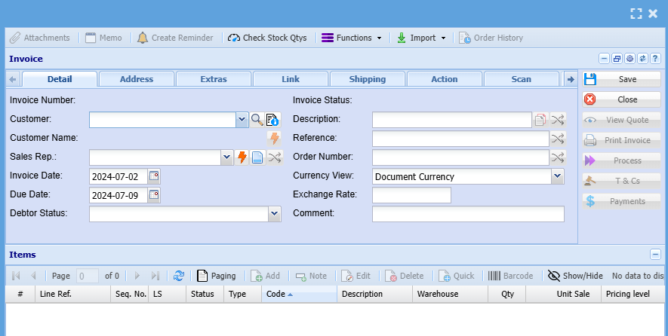The height and width of the screenshot is (336, 668).
Task: Toggle Show/Hide in the items toolbar
Action: pyautogui.click(x=575, y=276)
